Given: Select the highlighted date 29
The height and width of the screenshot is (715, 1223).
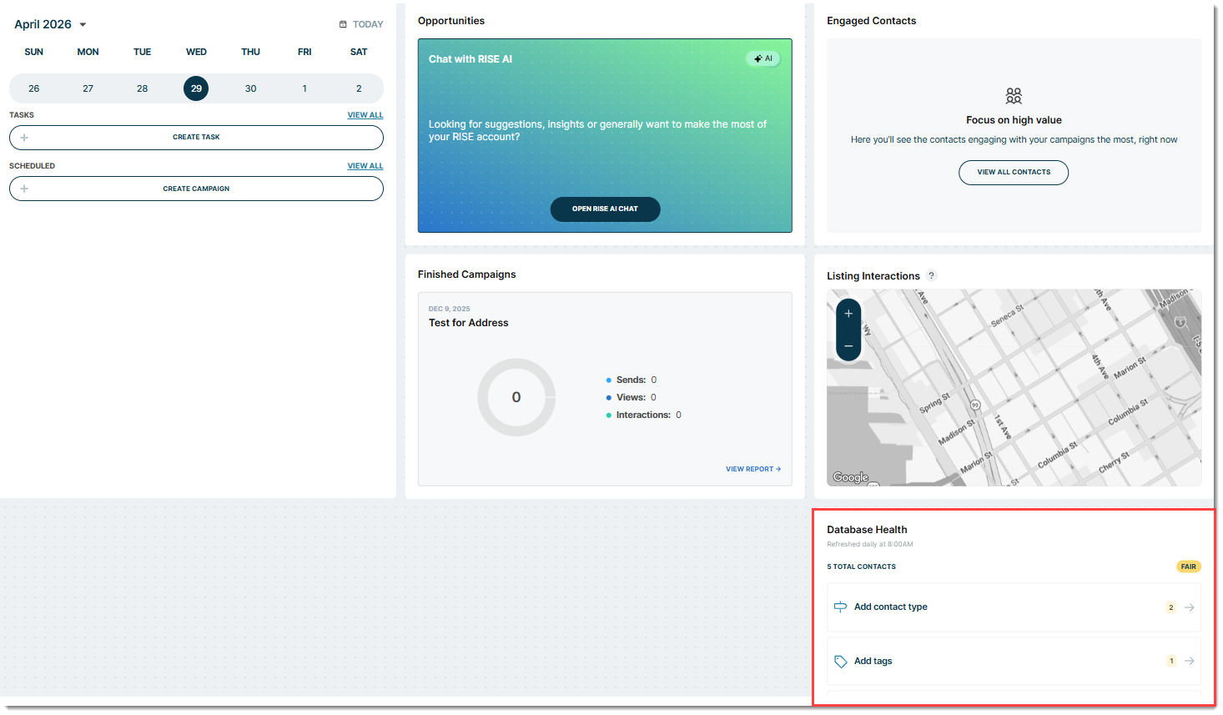Looking at the screenshot, I should pos(196,88).
